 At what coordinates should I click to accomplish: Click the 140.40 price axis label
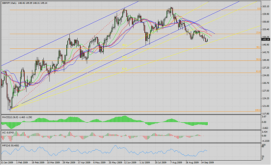point(265,60)
